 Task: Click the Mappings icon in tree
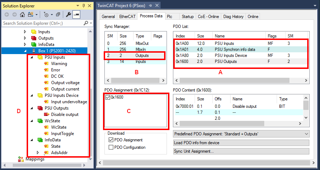click(x=21, y=159)
